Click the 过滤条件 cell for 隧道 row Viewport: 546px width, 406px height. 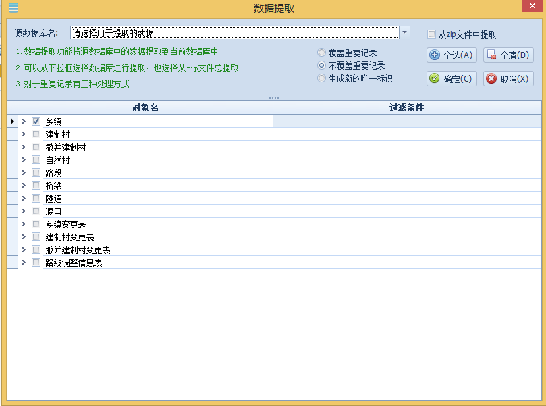click(407, 199)
